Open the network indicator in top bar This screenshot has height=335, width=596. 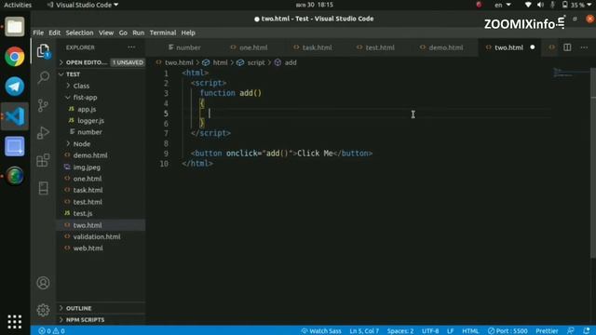pyautogui.click(x=528, y=5)
